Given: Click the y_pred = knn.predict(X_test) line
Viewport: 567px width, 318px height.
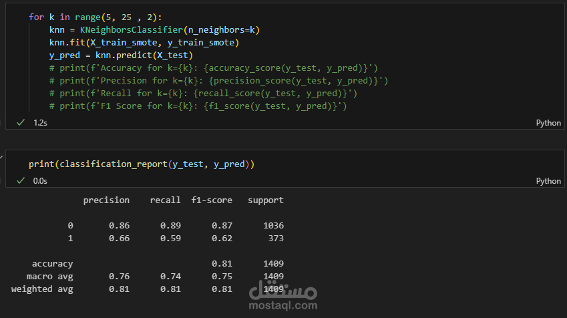Looking at the screenshot, I should click(121, 55).
